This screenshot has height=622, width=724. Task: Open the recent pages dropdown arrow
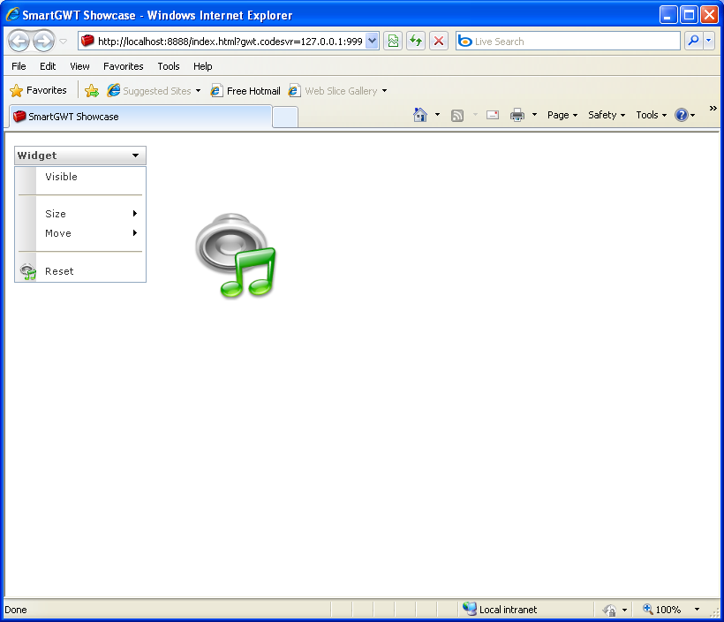[x=64, y=42]
